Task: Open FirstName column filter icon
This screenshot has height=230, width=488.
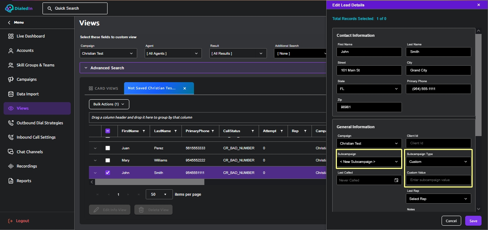Action: click(x=144, y=131)
